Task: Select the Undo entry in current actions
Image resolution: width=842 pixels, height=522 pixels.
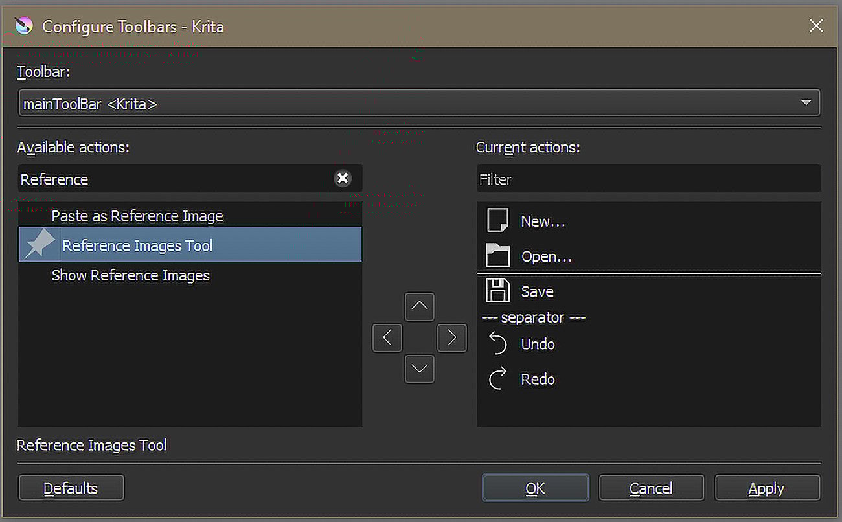Action: pyautogui.click(x=649, y=344)
